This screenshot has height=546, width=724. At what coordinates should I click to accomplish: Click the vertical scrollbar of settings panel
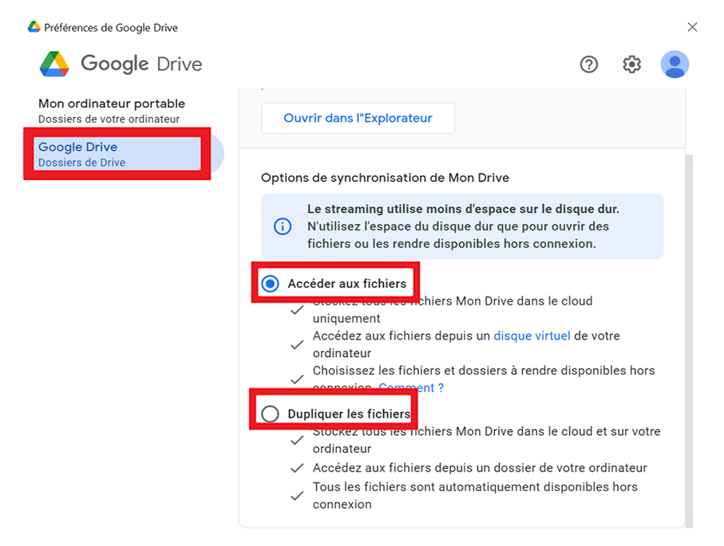pos(690,341)
